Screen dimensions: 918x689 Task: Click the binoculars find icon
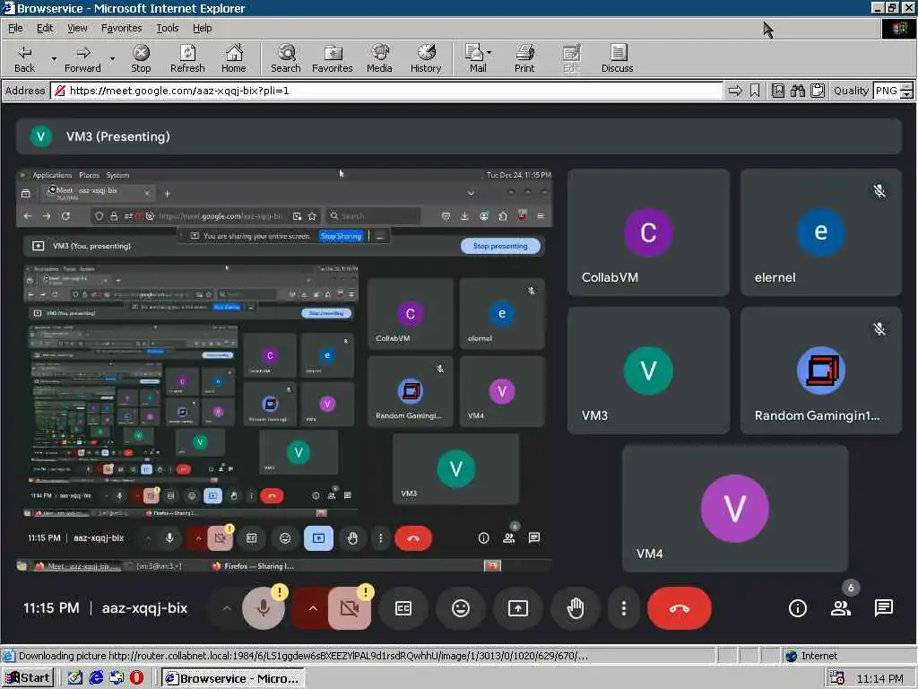(798, 91)
